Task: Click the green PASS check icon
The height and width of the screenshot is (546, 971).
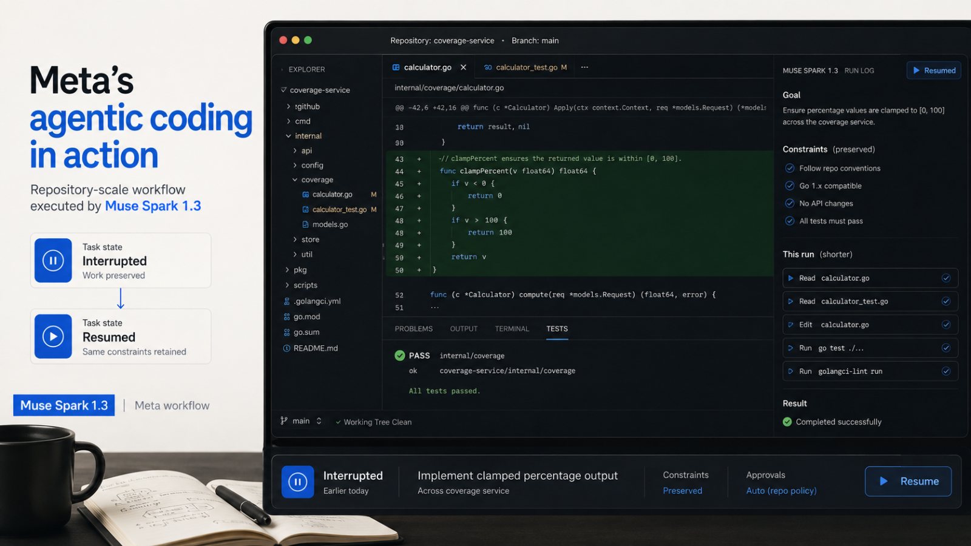Action: [400, 356]
